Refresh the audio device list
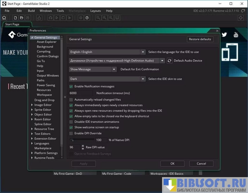The width and height of the screenshot is (248, 193). [169, 61]
